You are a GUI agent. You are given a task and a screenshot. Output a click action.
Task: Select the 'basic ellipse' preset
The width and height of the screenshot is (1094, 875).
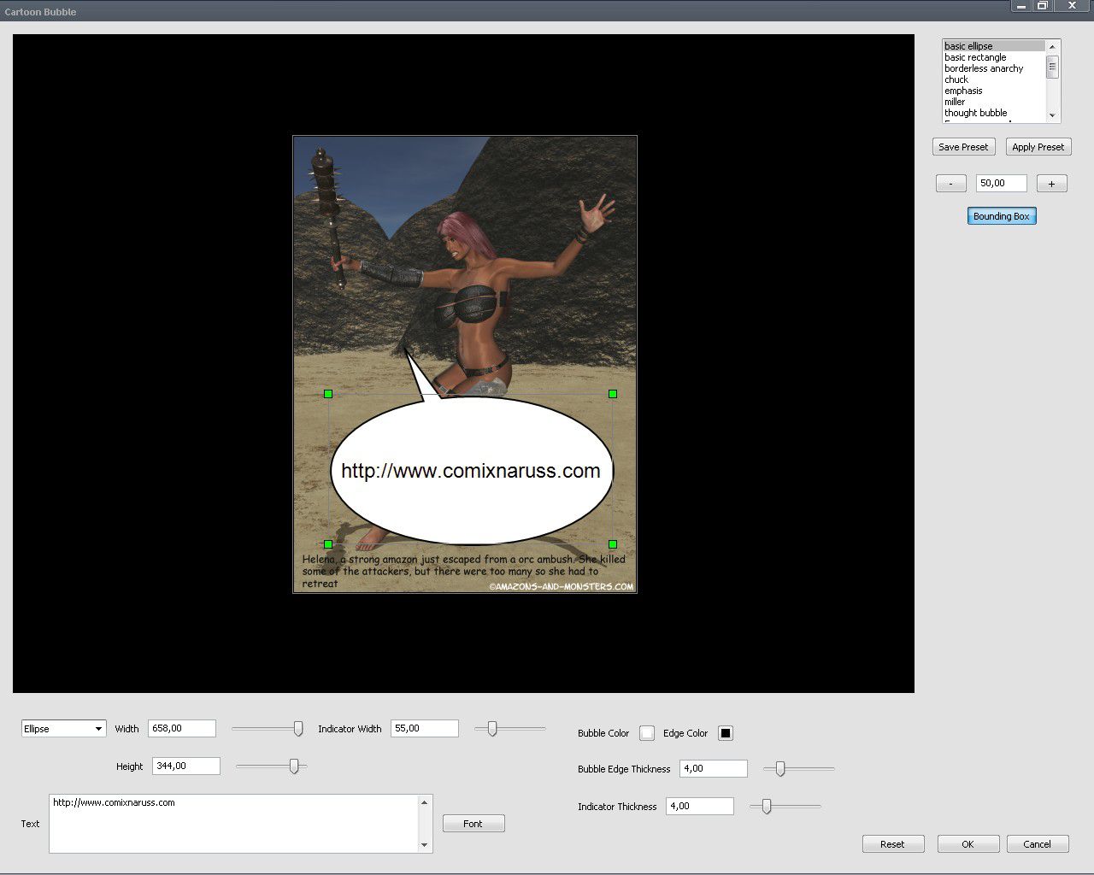click(x=993, y=46)
